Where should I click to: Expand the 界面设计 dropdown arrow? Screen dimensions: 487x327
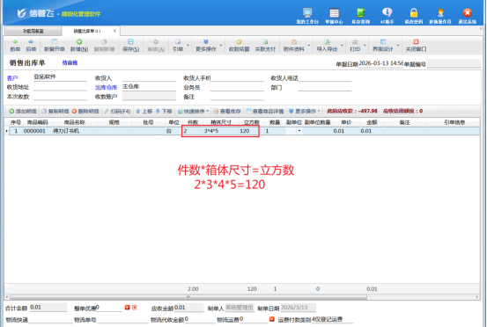pyautogui.click(x=398, y=46)
